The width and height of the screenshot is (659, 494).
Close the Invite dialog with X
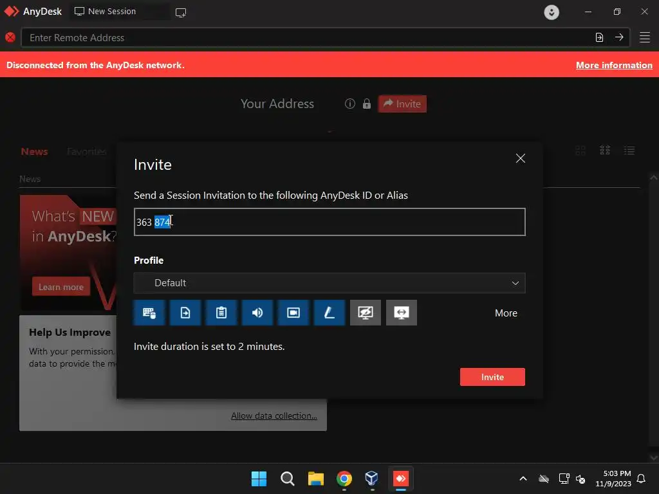pos(520,158)
